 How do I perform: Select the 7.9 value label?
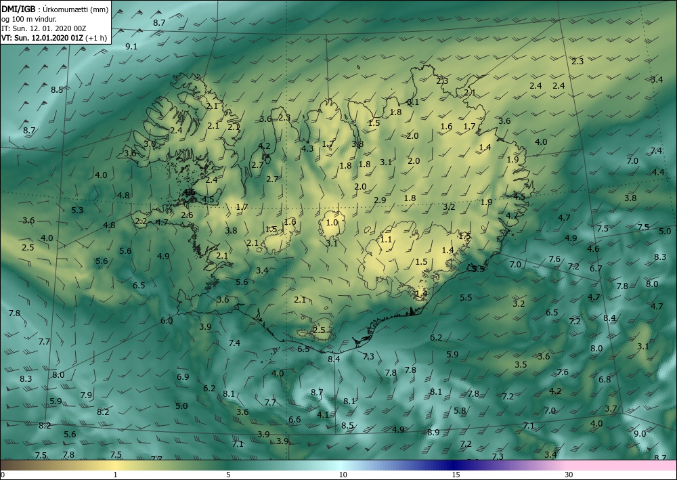point(87,395)
